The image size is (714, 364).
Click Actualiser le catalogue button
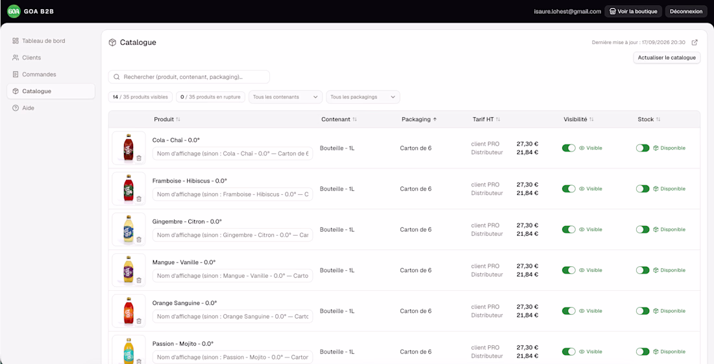tap(667, 58)
